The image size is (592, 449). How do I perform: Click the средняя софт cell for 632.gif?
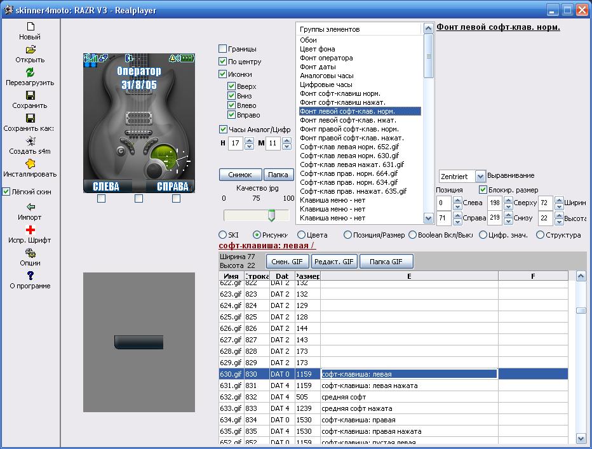click(409, 397)
